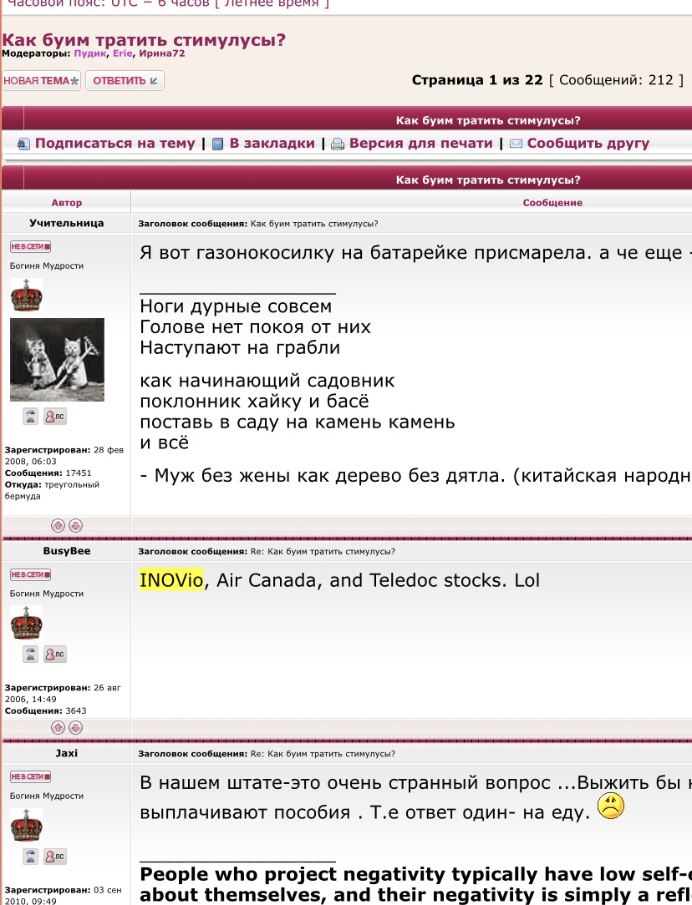The image size is (692, 905).
Task: Click the sad smiley in Jaxi's post
Action: 612,806
